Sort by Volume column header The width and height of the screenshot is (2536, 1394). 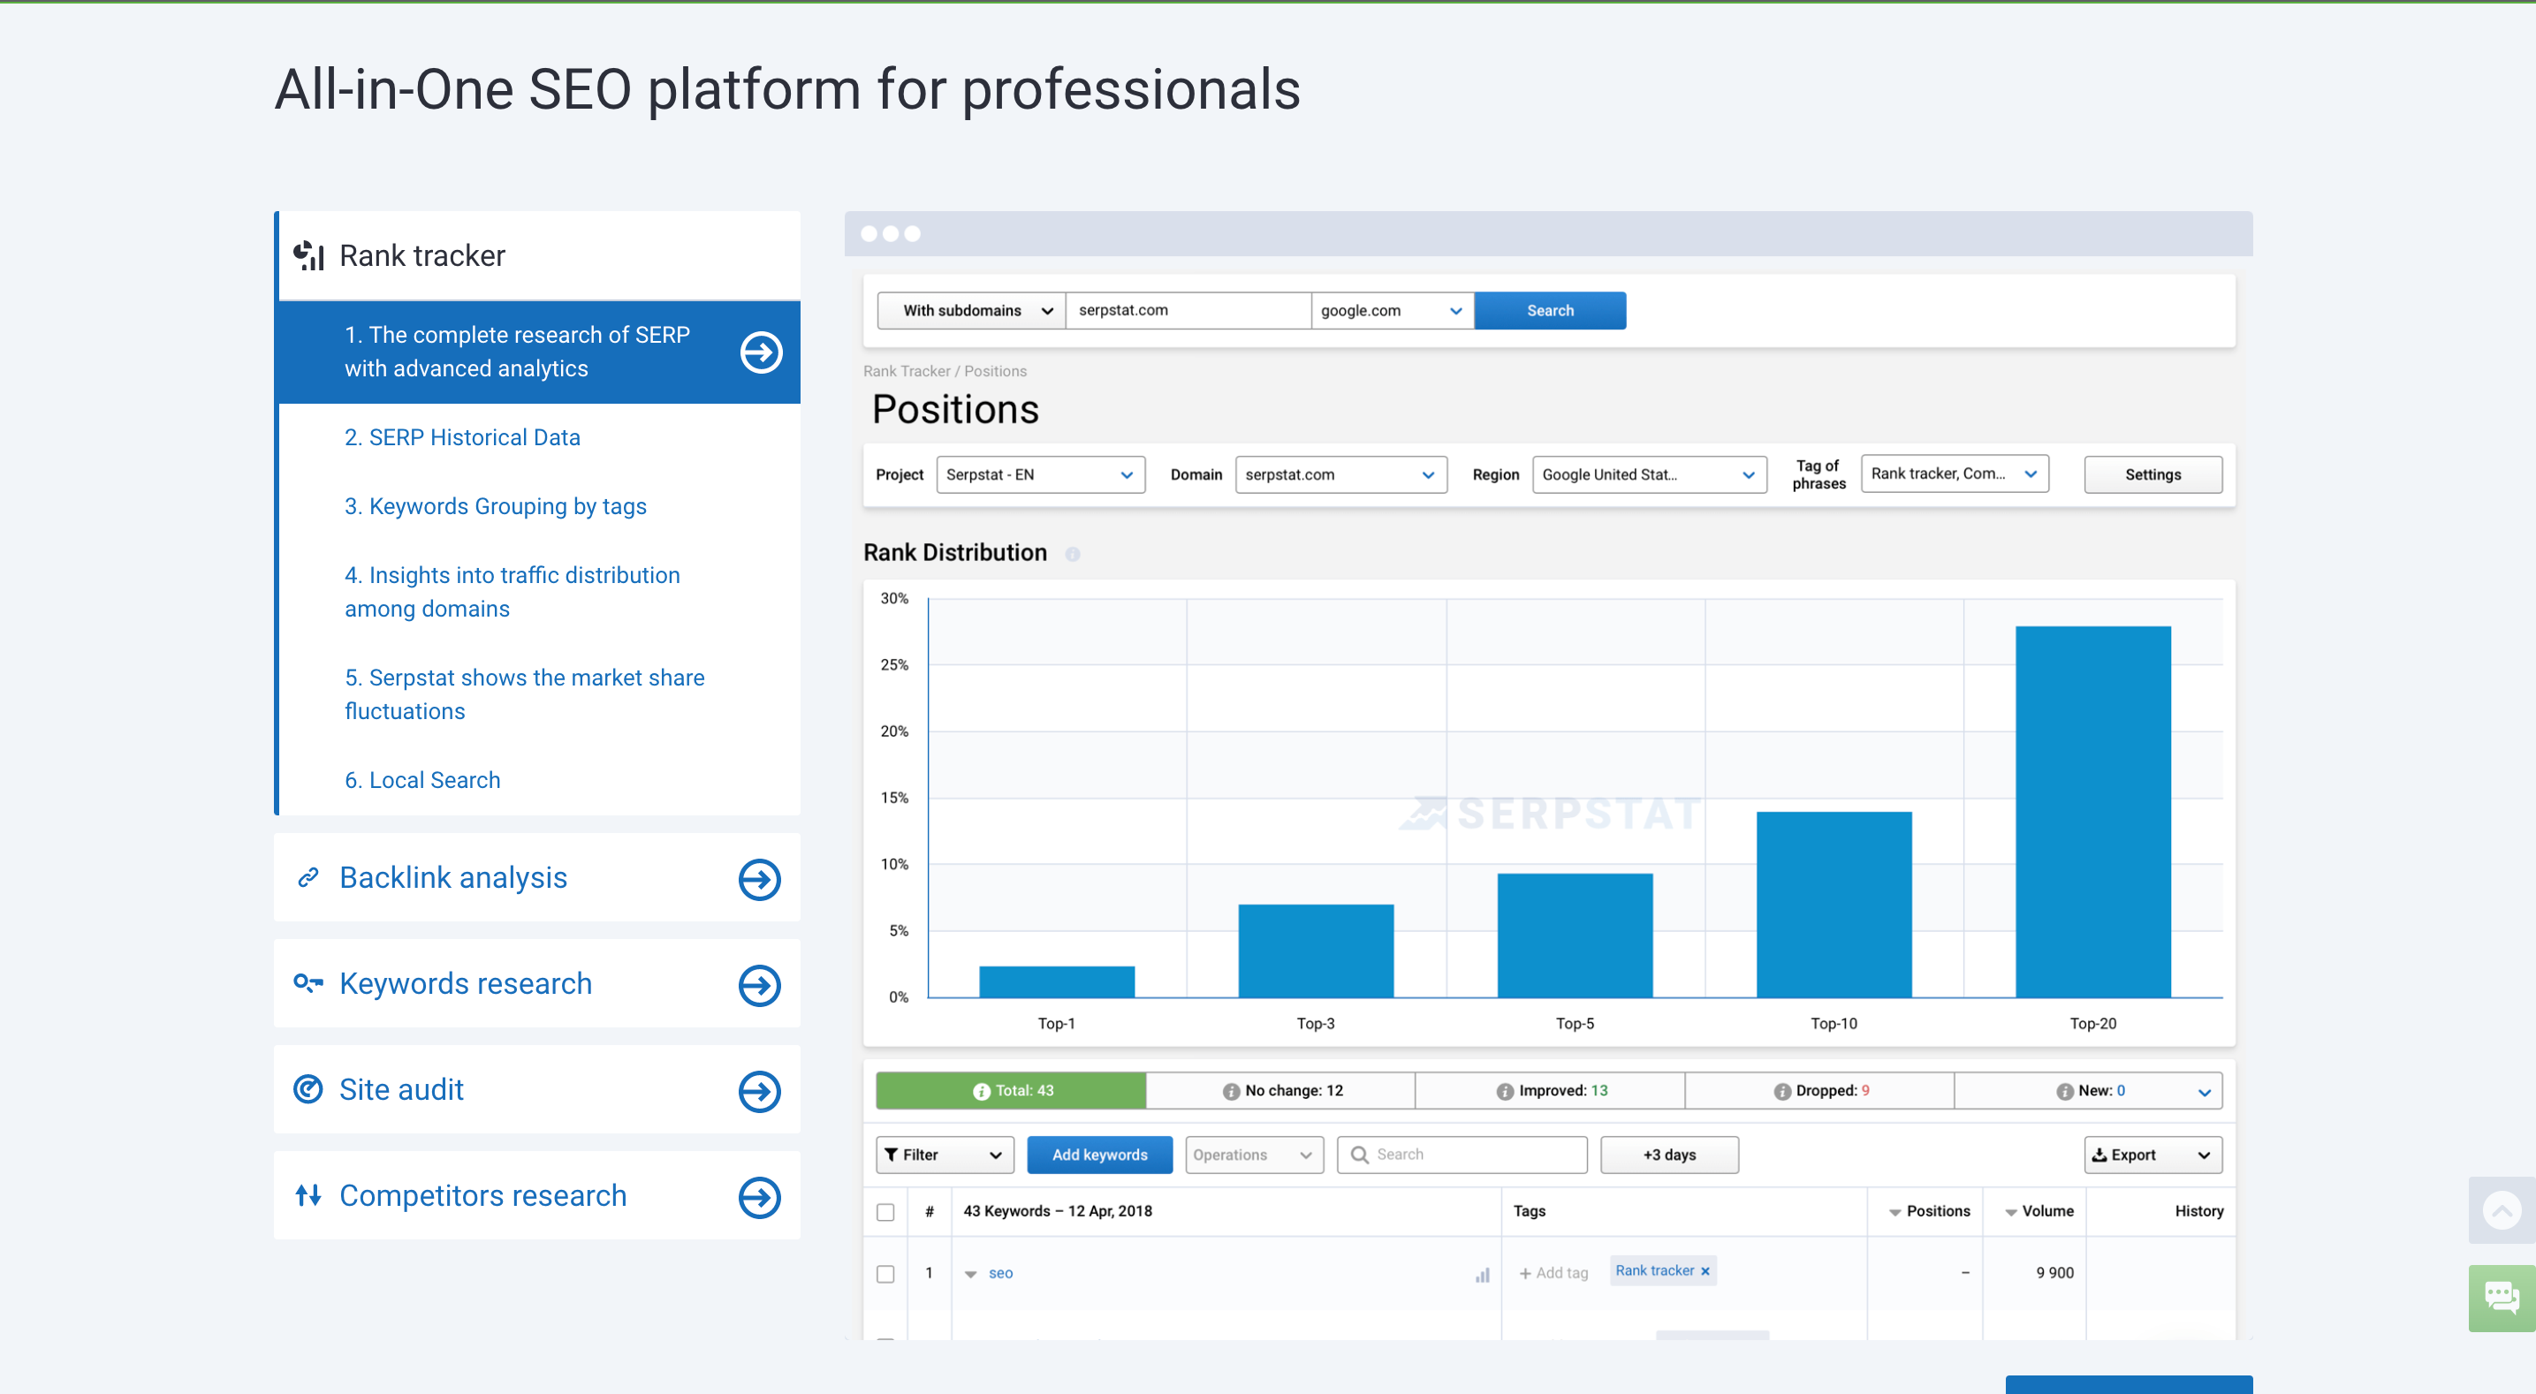pos(2039,1211)
